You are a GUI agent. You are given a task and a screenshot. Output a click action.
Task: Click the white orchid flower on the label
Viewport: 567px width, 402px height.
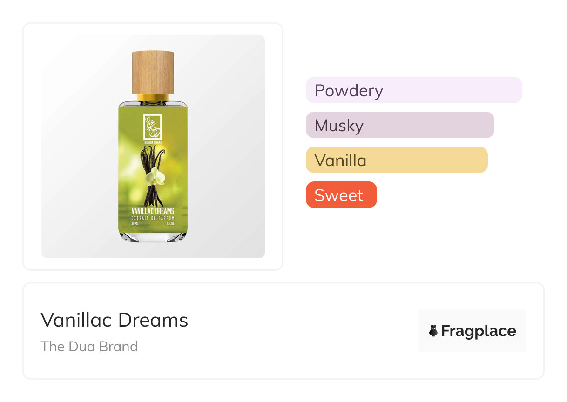click(158, 176)
